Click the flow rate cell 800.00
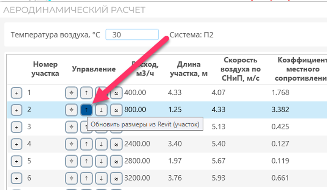This screenshot has height=190, width=327. (x=135, y=109)
